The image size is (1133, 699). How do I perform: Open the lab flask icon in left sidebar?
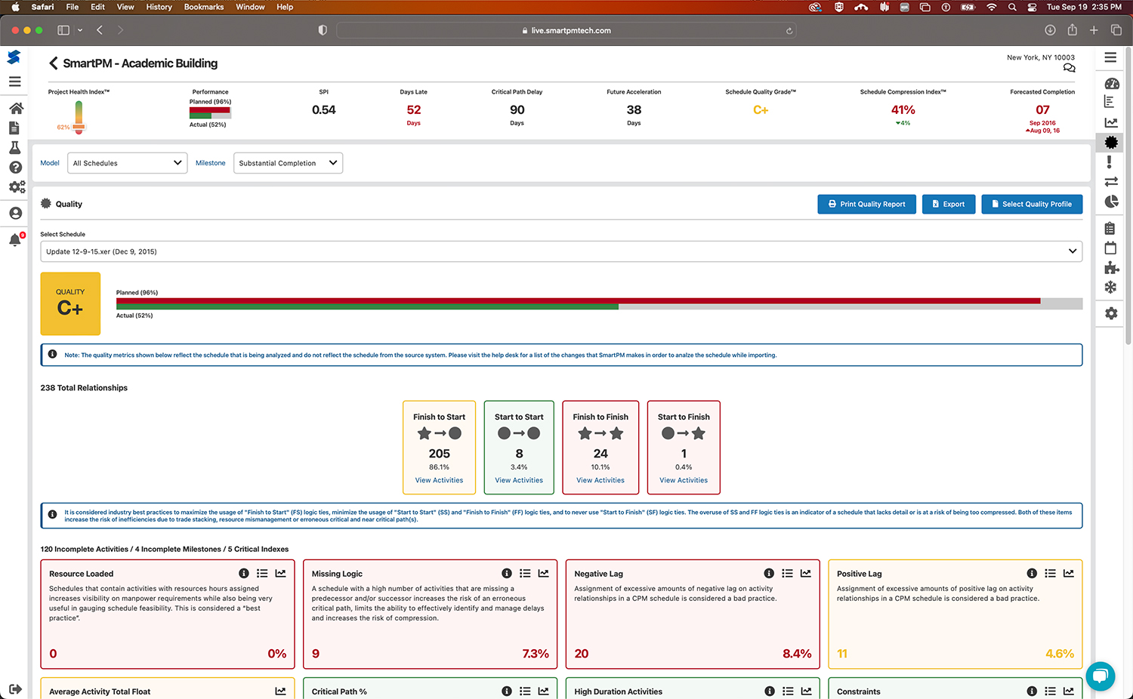click(x=14, y=147)
